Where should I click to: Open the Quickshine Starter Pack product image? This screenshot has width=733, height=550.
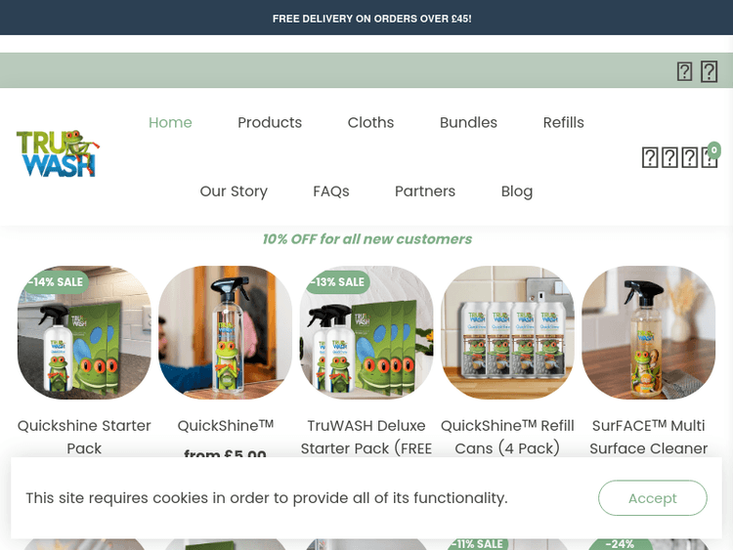84,333
